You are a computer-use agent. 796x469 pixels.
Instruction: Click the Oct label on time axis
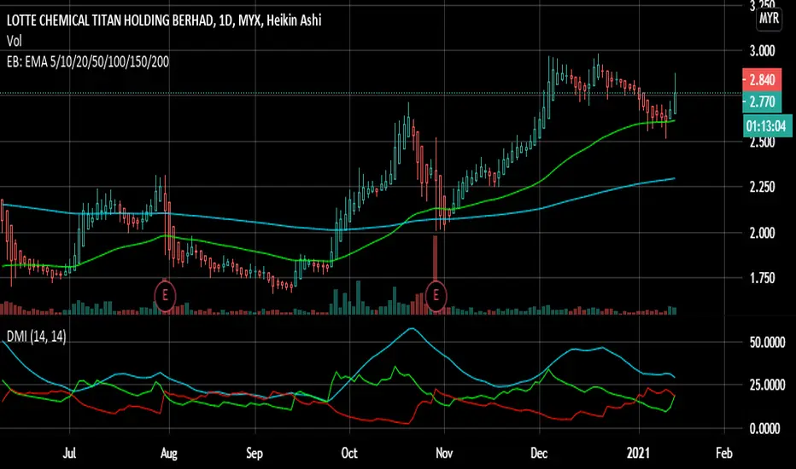[349, 452]
